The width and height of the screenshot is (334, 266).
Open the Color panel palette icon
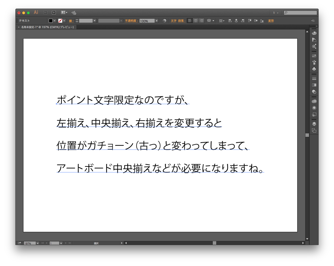tap(314, 33)
